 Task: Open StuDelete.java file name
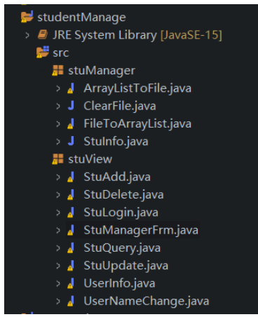pyautogui.click(x=123, y=195)
